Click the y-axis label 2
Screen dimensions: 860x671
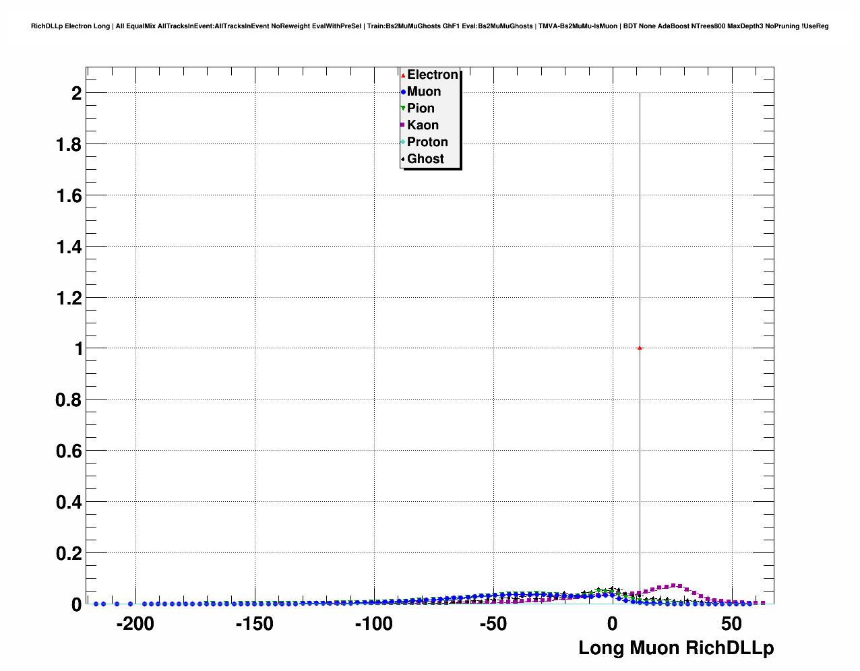(77, 94)
